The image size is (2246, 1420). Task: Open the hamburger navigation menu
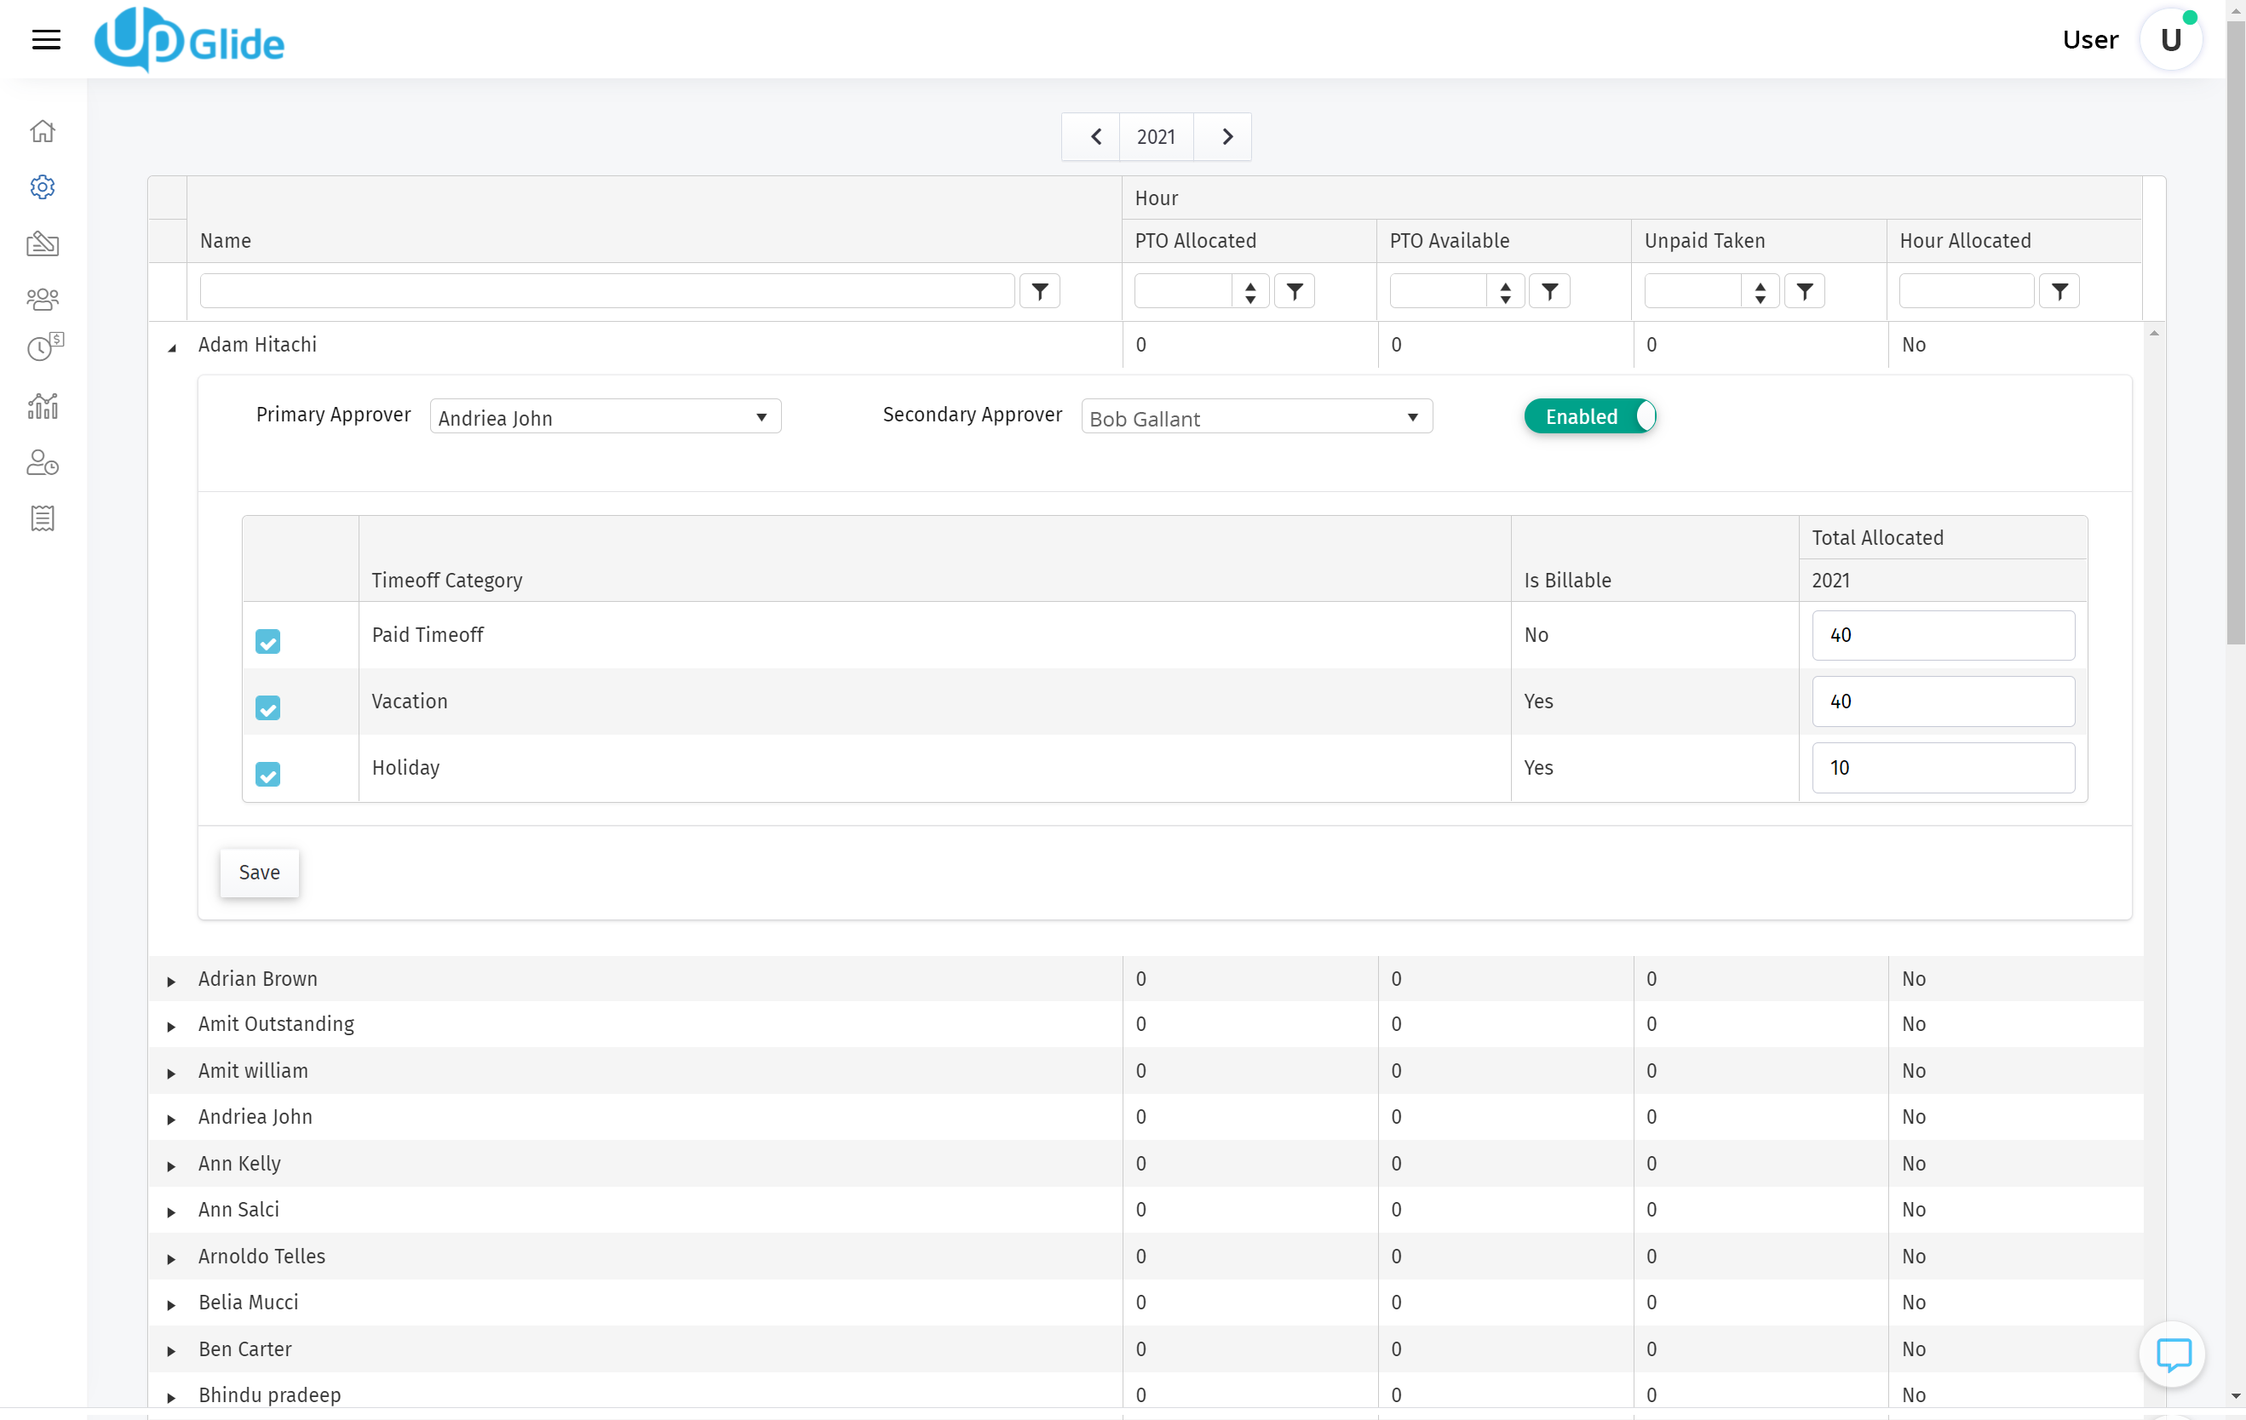46,39
